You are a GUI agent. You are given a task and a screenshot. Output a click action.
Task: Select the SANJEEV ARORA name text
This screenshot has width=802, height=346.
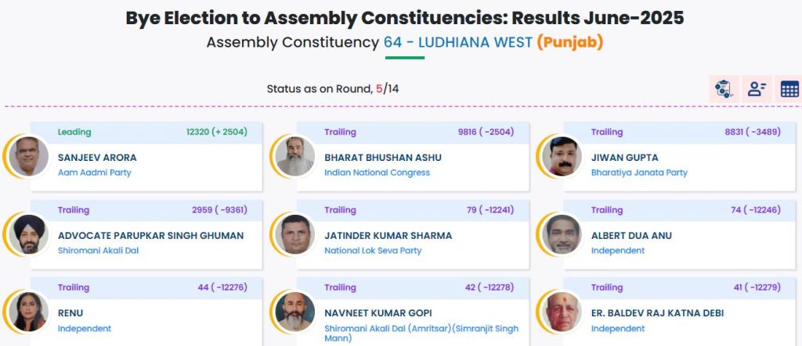97,158
